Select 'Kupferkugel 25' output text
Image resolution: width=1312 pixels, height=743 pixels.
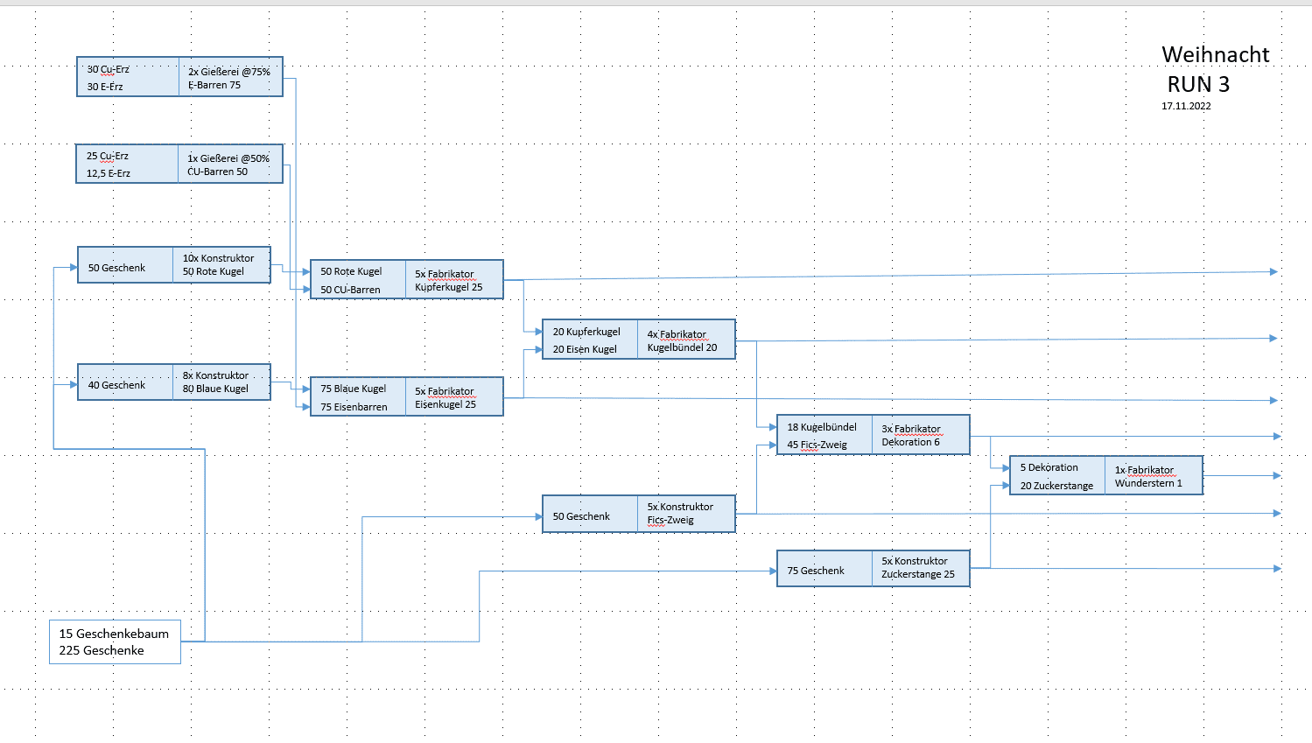(449, 287)
